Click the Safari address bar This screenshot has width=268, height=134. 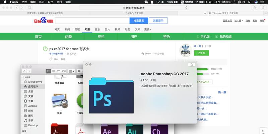(x=134, y=7)
